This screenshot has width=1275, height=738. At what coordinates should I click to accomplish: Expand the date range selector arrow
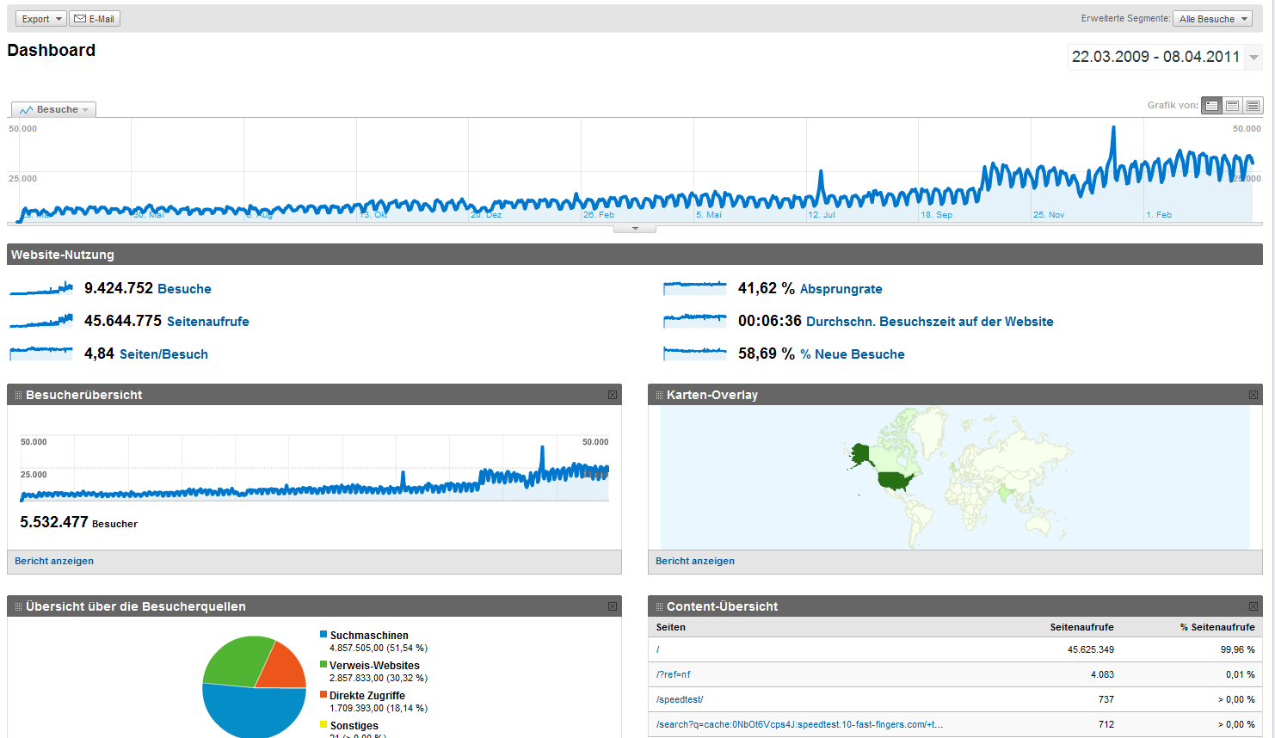1254,58
